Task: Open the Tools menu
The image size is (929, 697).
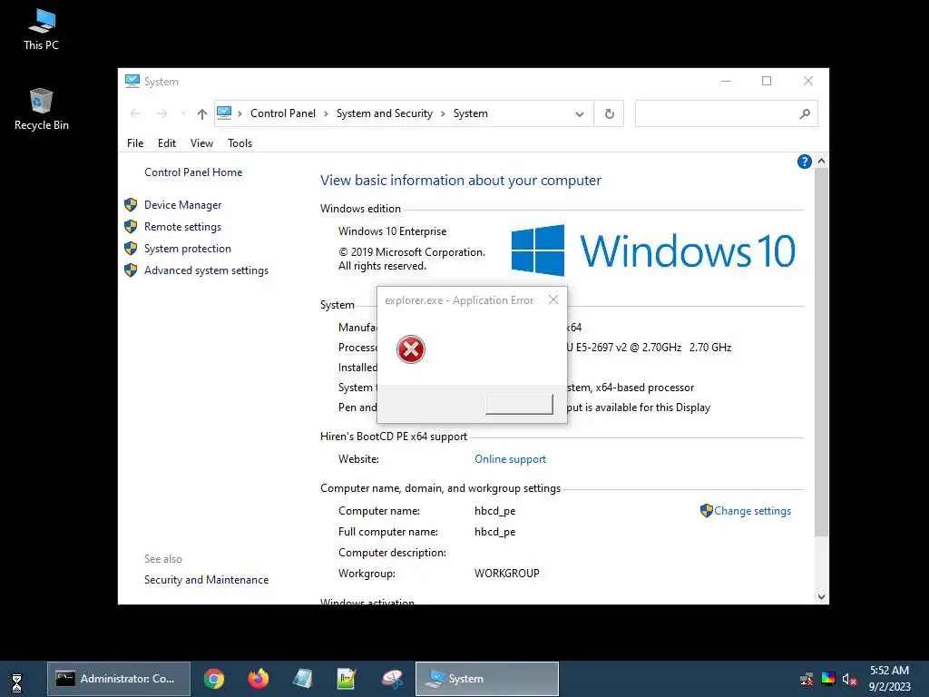Action: tap(240, 143)
